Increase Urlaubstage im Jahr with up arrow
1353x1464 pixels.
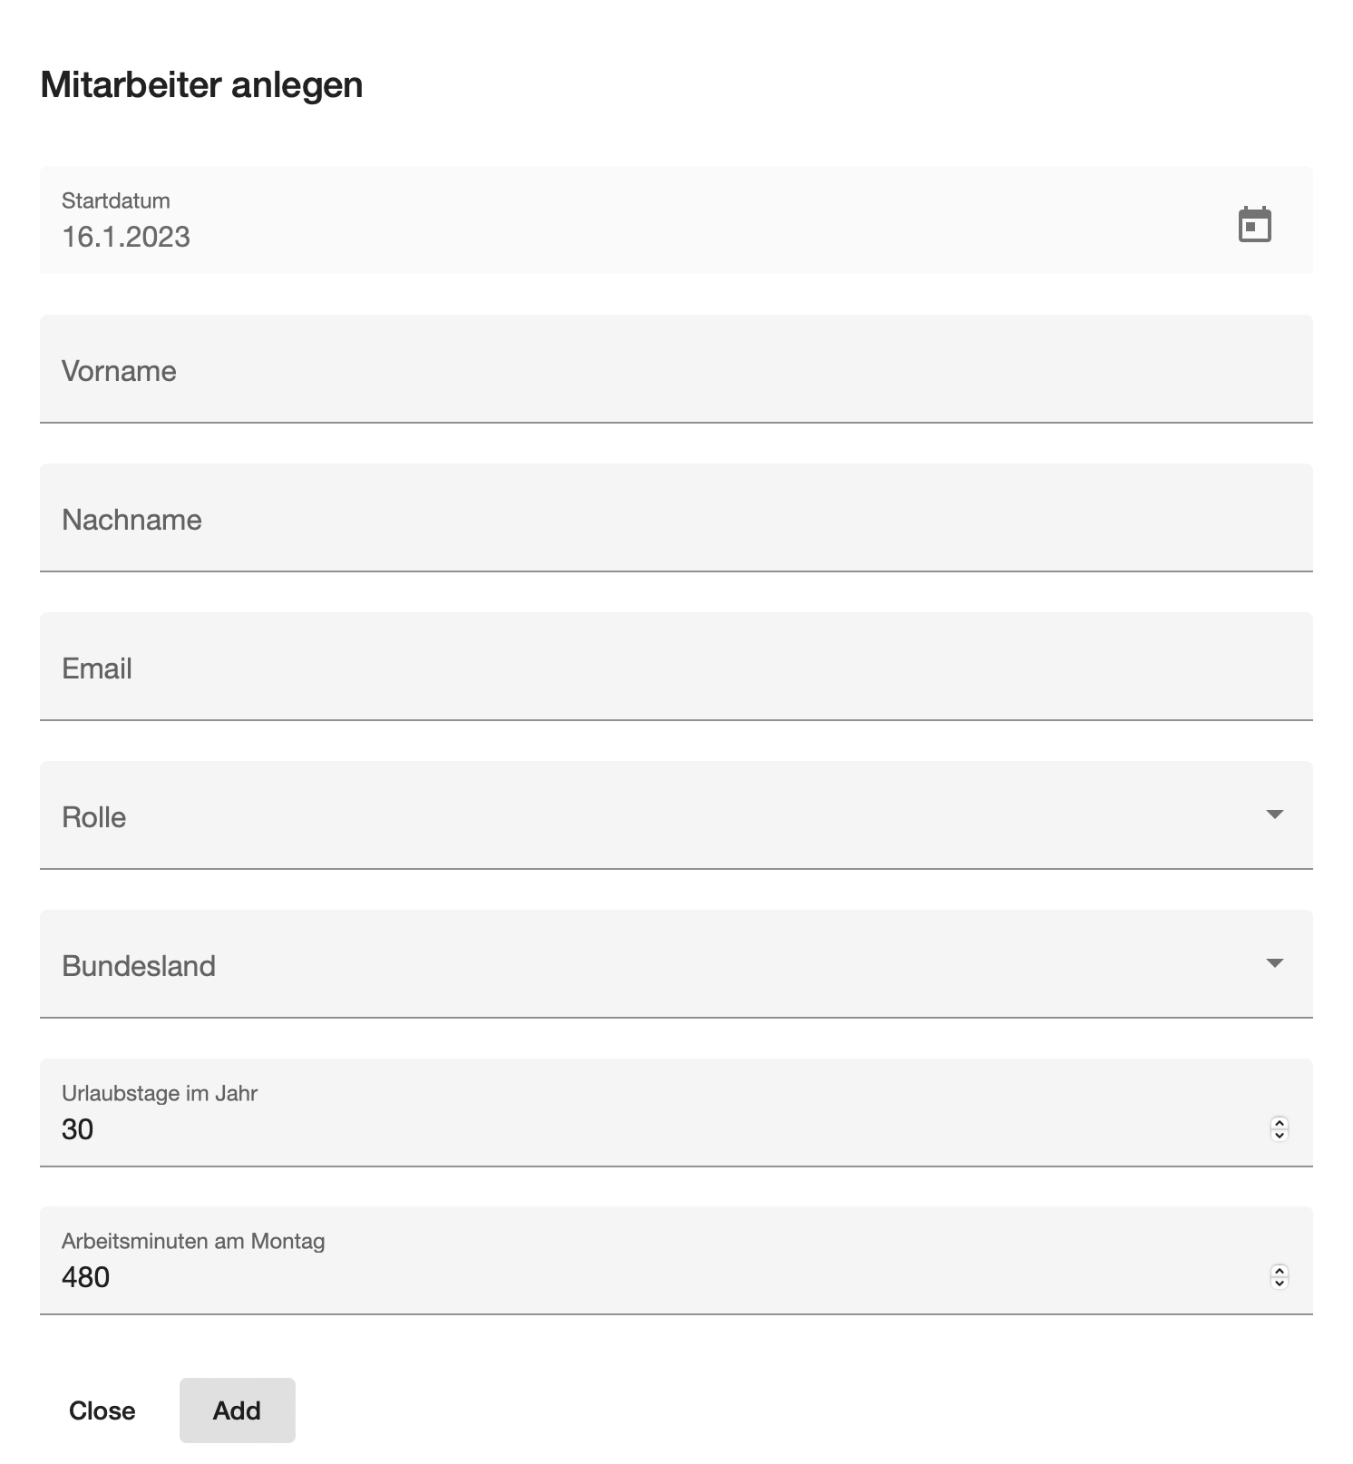[1280, 1123]
